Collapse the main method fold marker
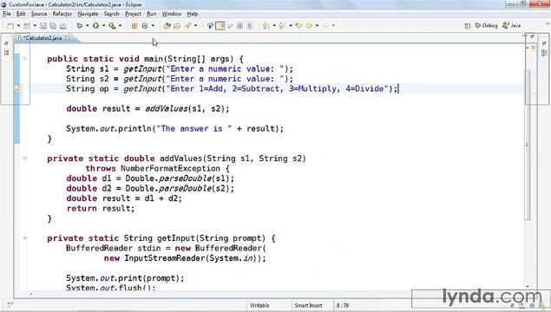 click(25, 58)
